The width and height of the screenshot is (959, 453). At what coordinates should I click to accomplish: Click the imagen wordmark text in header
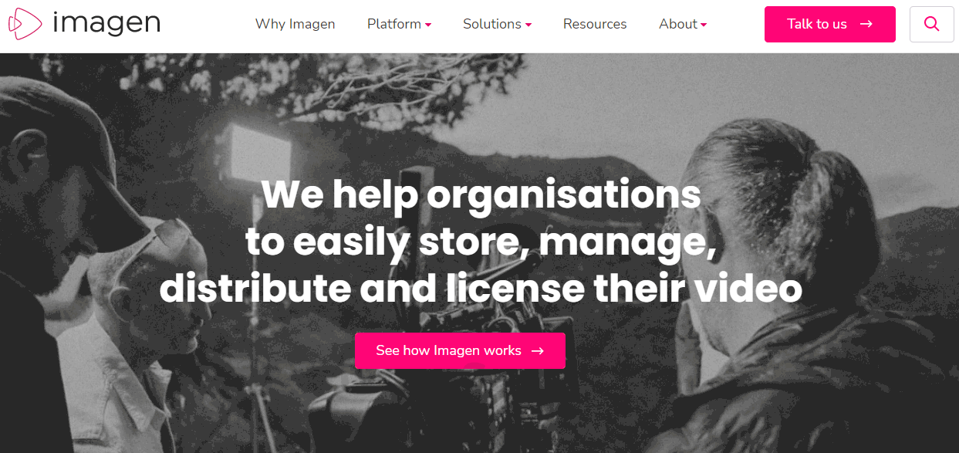pos(106,23)
